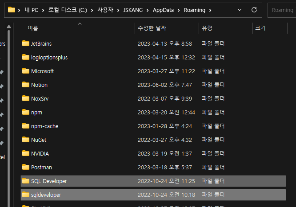Select the SQL Developer folder icon

(26, 181)
